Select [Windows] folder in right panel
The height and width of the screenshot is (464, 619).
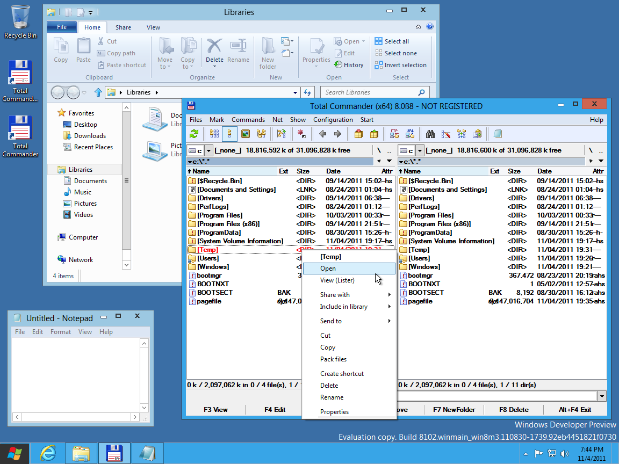tap(502, 267)
